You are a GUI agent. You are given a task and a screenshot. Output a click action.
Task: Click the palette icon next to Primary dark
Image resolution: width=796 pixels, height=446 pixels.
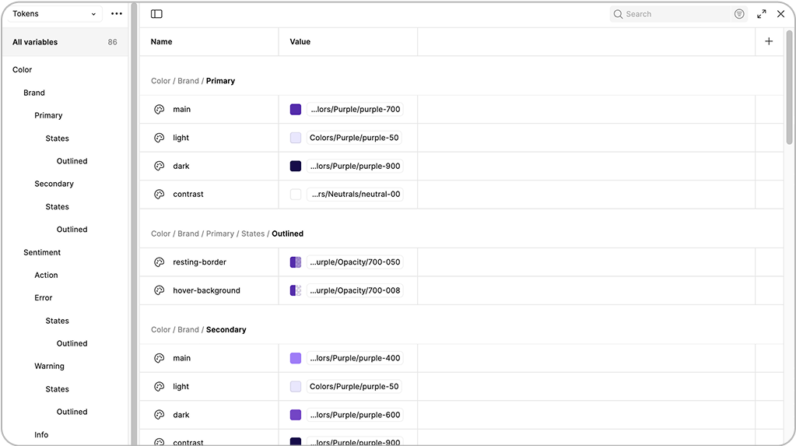click(x=160, y=166)
